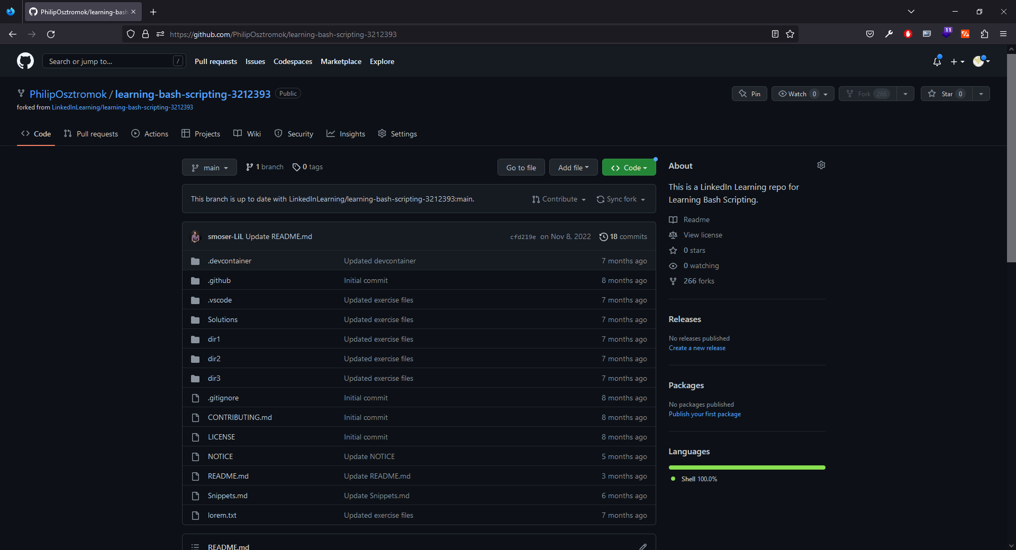The image size is (1016, 550).
Task: Close the PhilipOsztromok browser tab
Action: coord(133,12)
